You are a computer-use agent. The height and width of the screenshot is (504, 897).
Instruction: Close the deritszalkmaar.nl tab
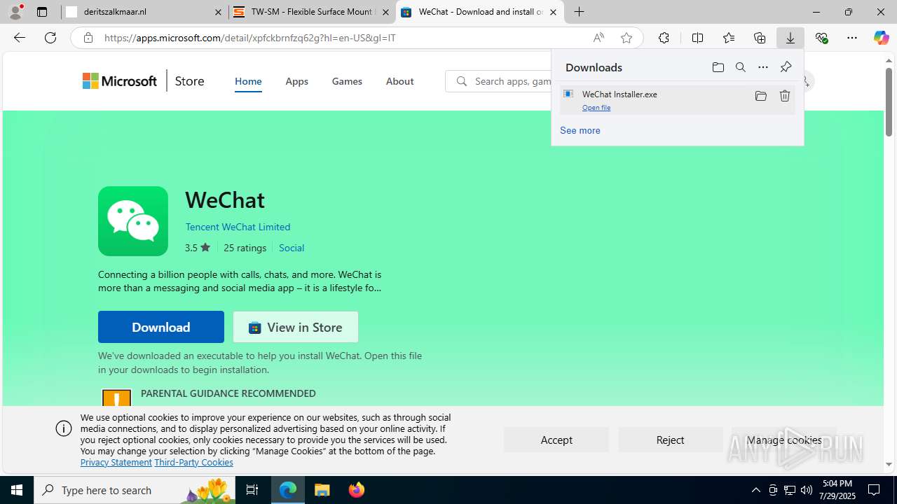pyautogui.click(x=218, y=12)
